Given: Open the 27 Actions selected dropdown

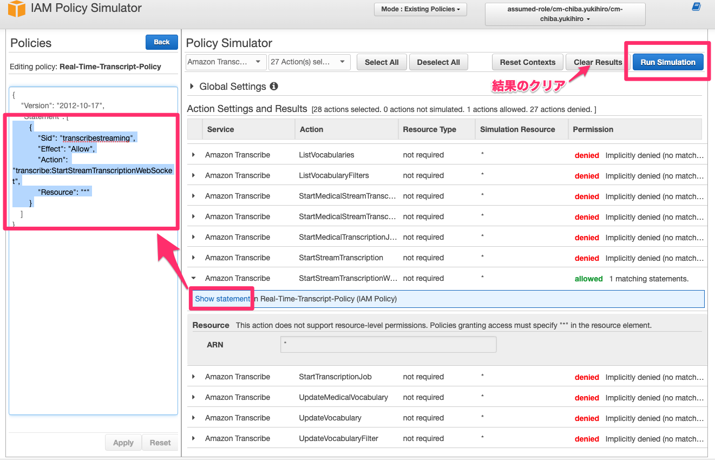Looking at the screenshot, I should [x=309, y=62].
